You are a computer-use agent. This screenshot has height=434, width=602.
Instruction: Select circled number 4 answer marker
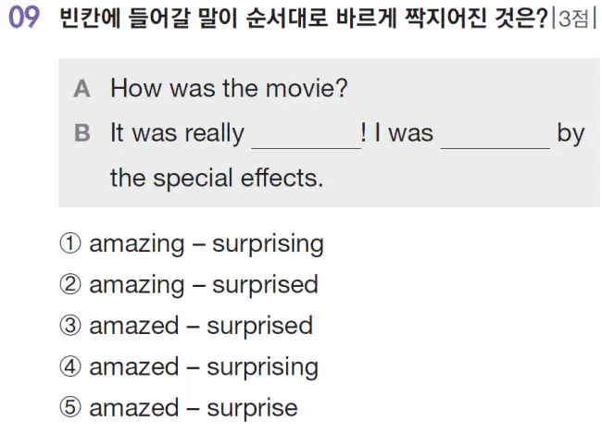pyautogui.click(x=70, y=366)
